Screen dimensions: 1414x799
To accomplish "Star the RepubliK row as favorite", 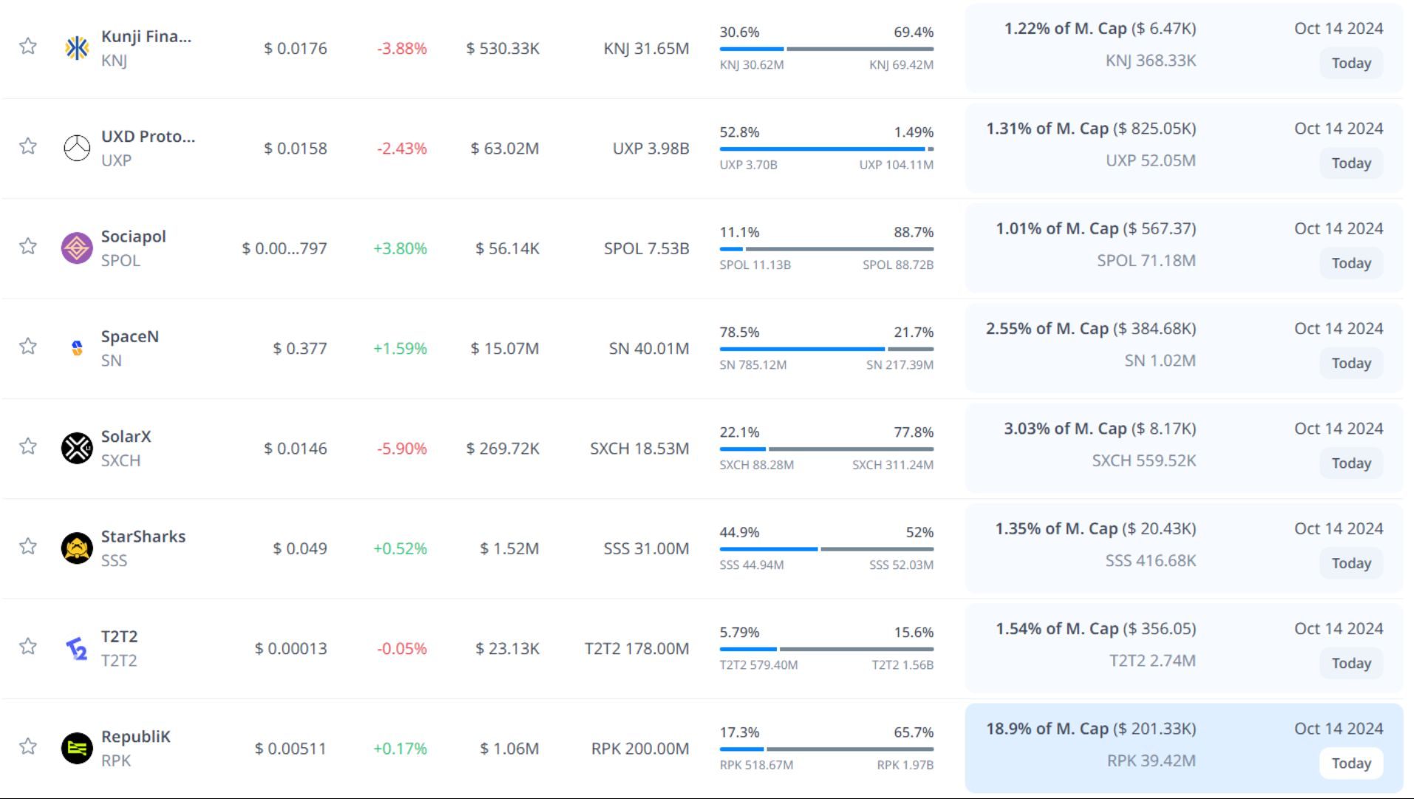I will pyautogui.click(x=28, y=747).
